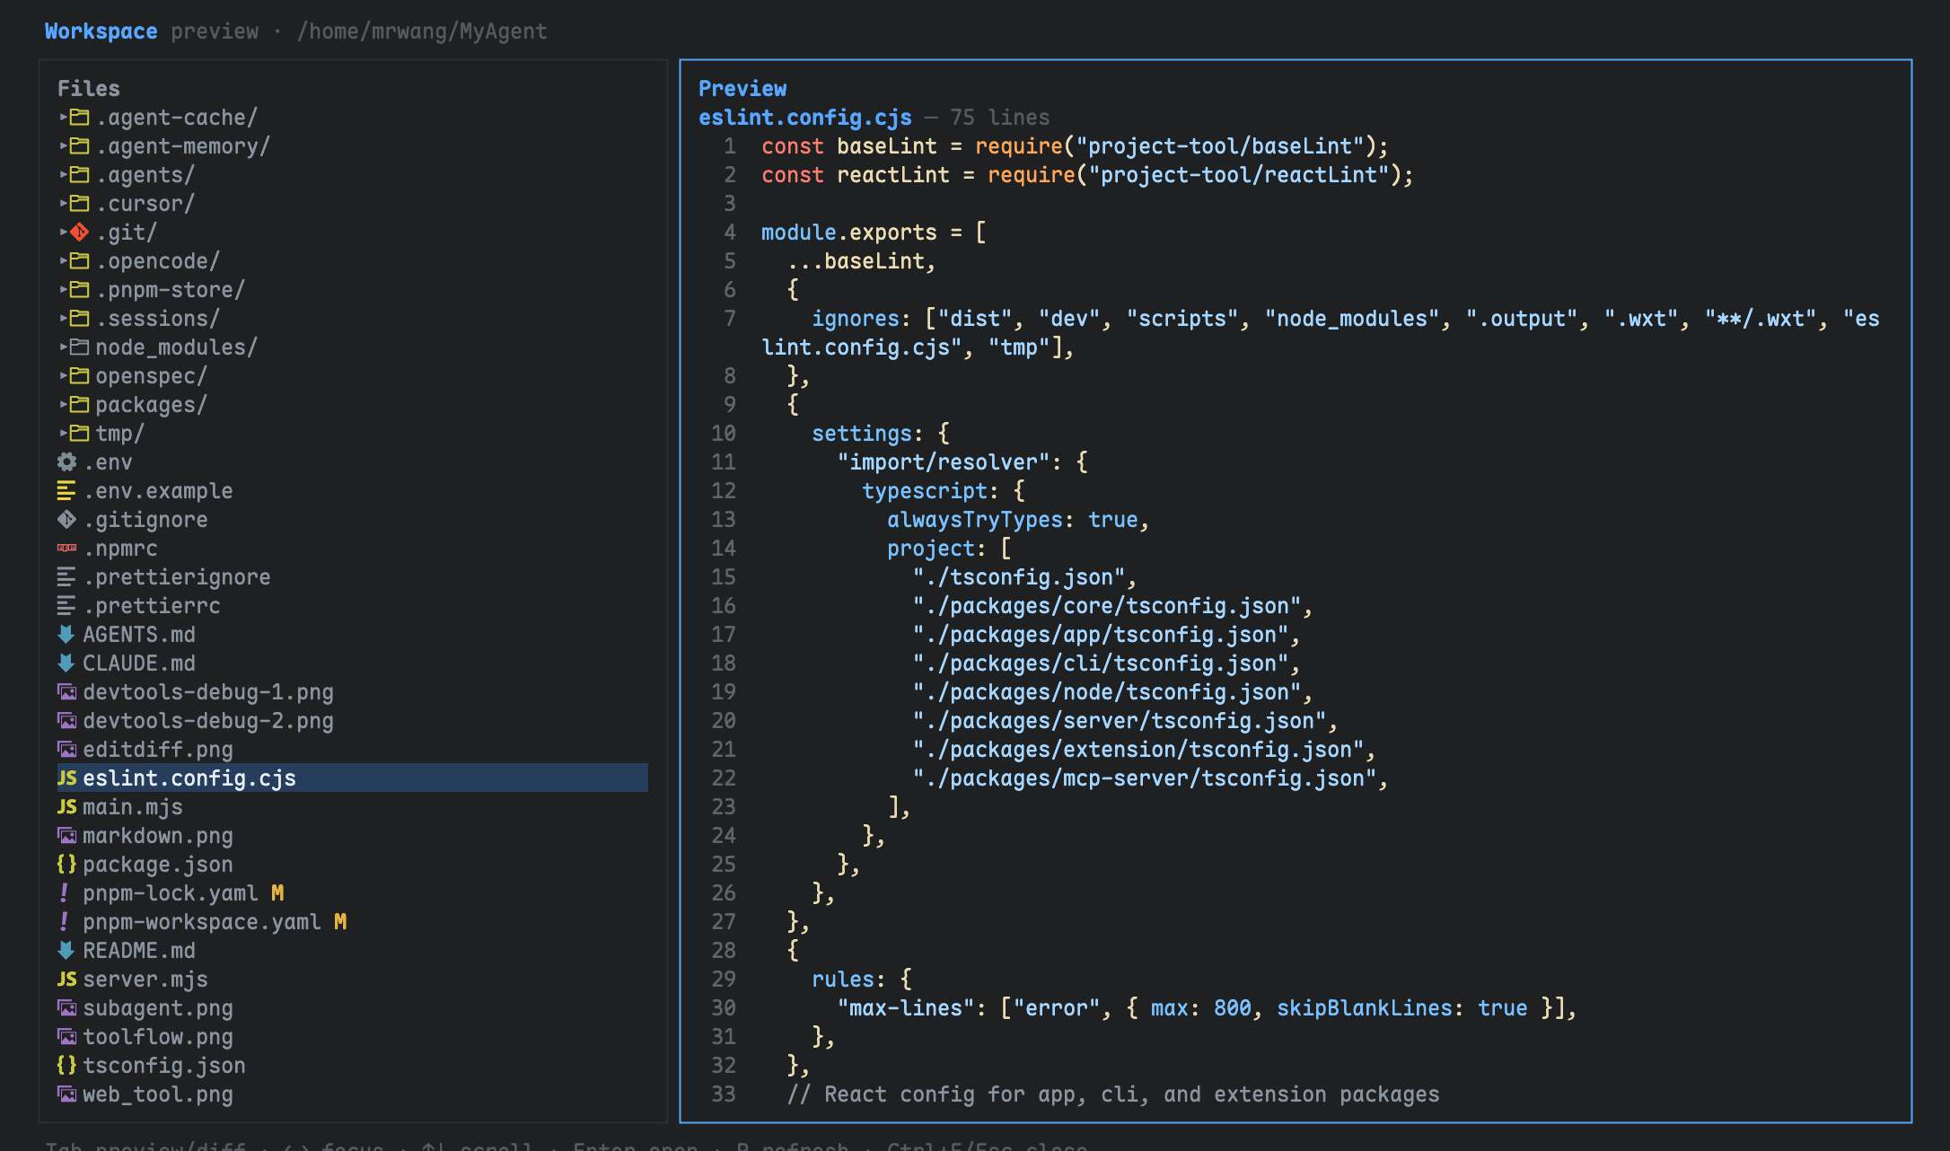Open the CLAUDE.md file
This screenshot has height=1151, width=1950.
point(139,663)
